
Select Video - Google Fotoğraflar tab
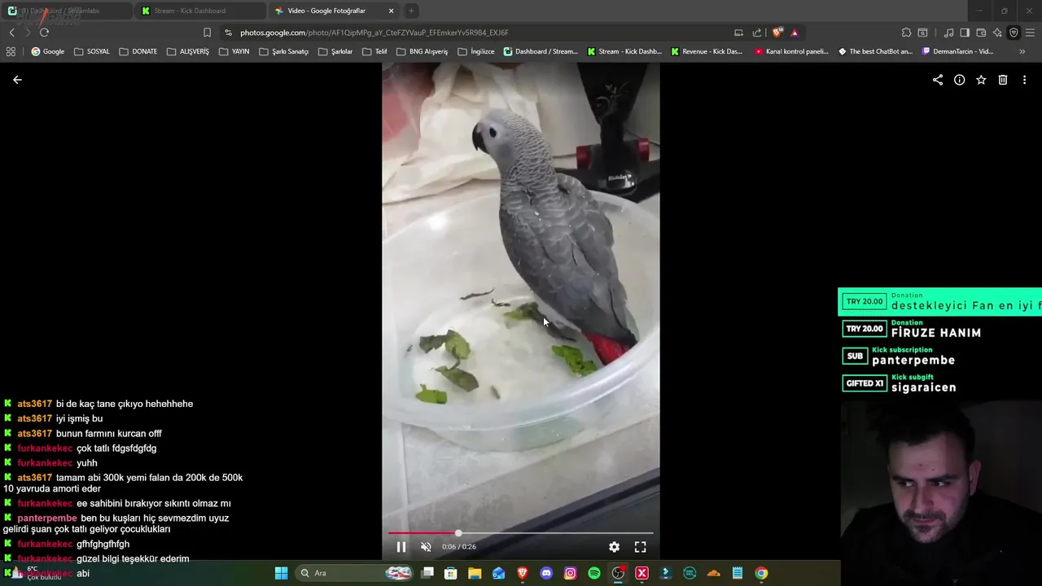point(334,11)
